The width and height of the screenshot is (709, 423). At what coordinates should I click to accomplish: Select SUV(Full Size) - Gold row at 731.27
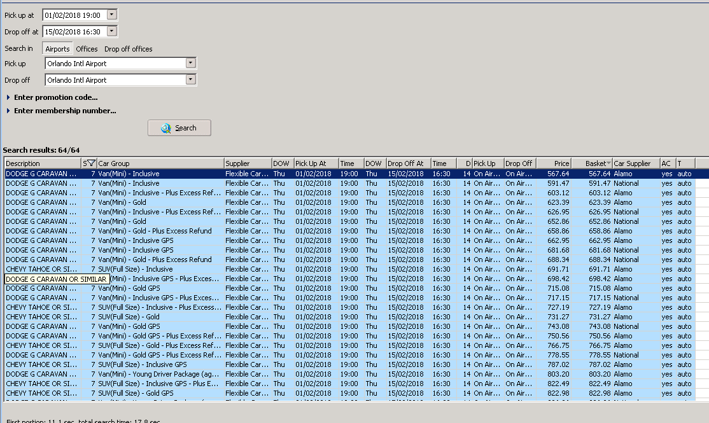click(x=350, y=317)
